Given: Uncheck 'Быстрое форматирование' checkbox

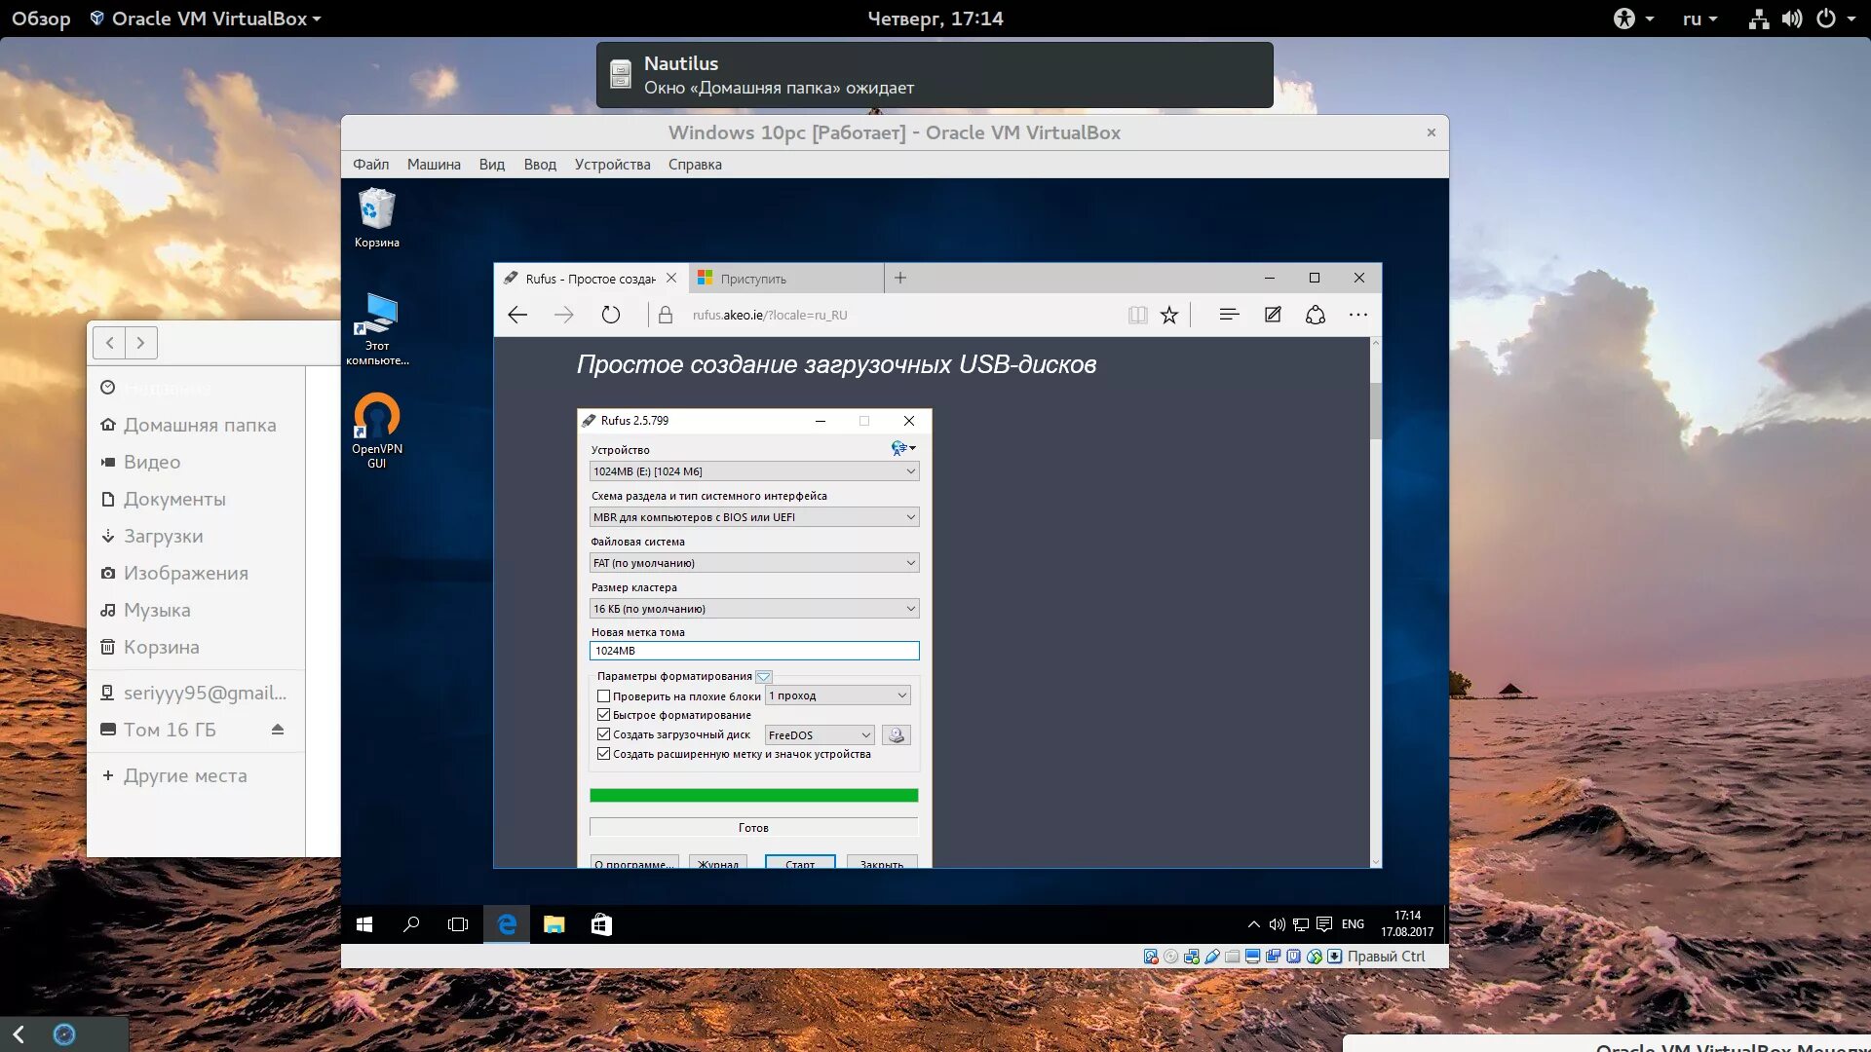Looking at the screenshot, I should 603,715.
